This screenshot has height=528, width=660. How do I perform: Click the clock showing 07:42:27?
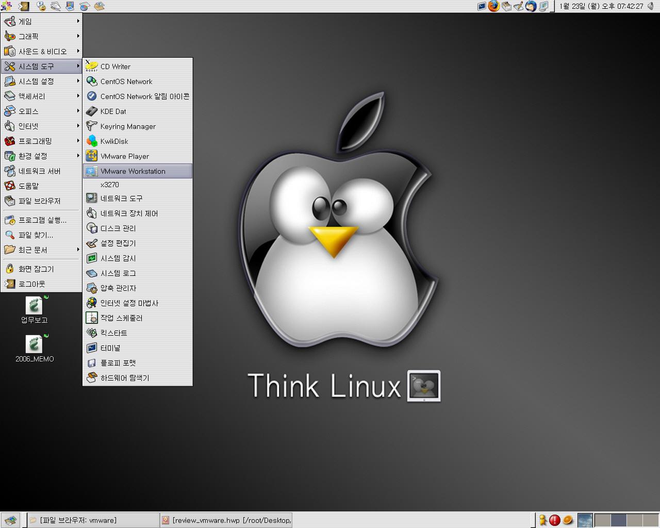(x=601, y=6)
